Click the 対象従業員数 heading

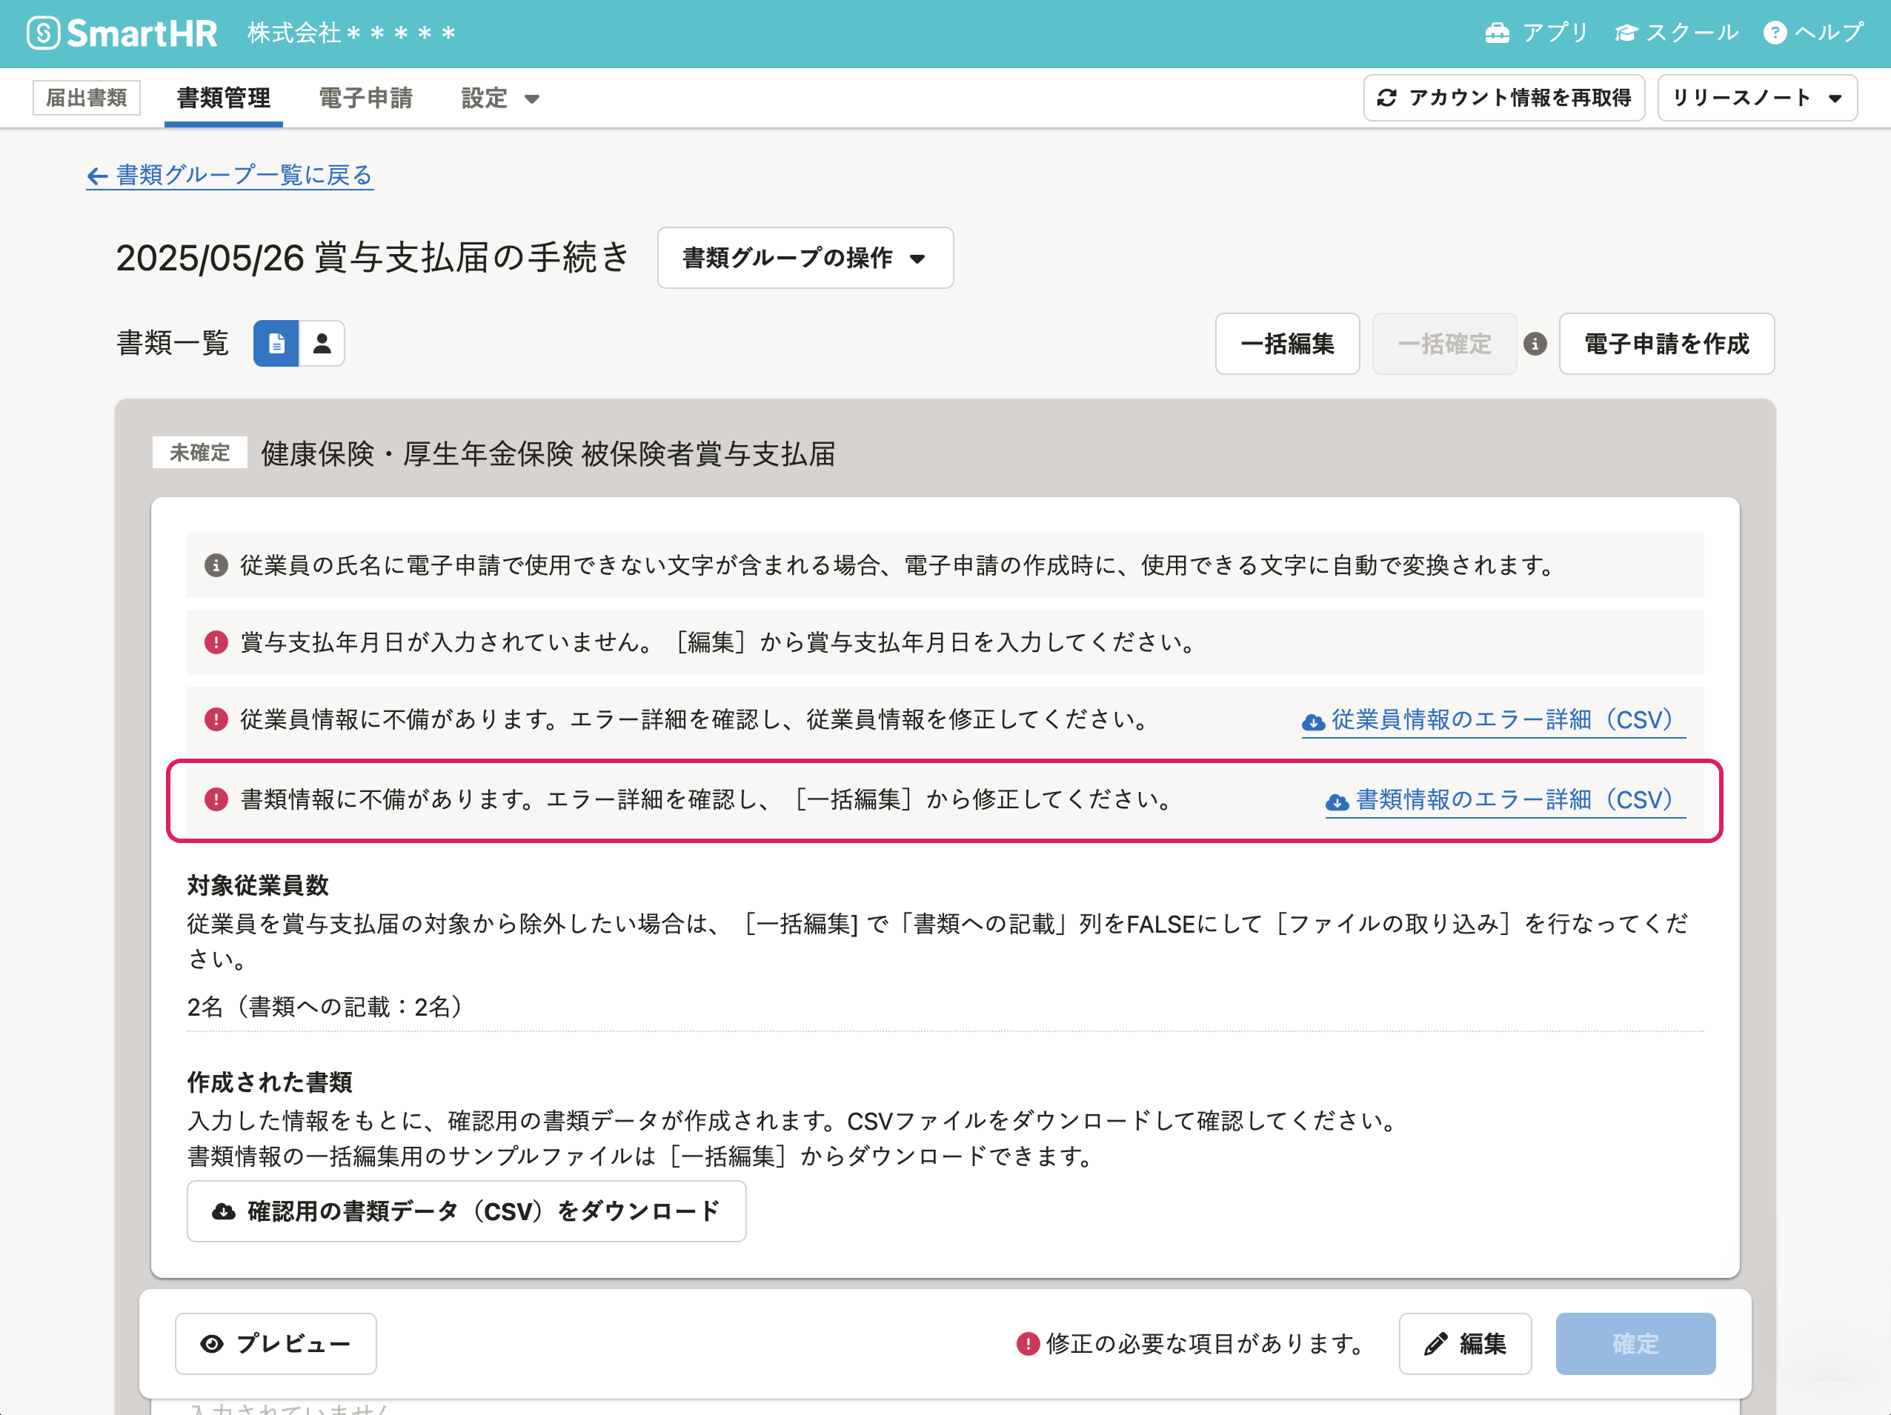tap(258, 885)
